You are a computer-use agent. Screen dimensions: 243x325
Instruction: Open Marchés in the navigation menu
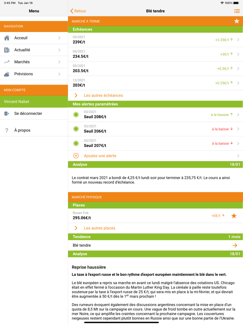coord(34,62)
